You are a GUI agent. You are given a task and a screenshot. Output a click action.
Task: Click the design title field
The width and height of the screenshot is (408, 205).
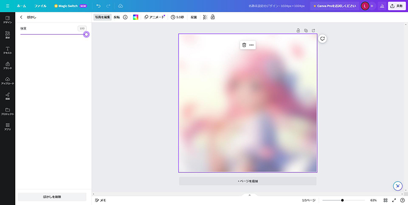[276, 6]
